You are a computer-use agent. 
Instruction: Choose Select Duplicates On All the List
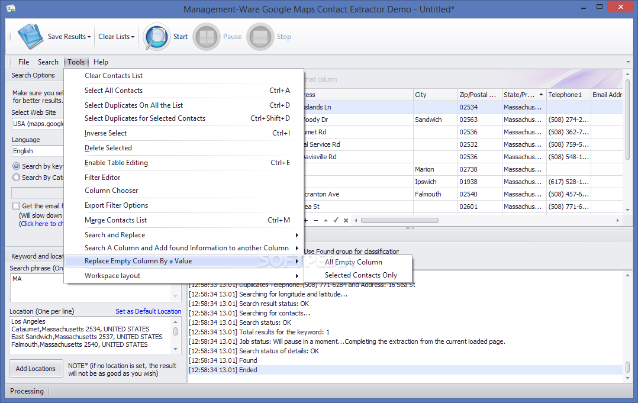184,105
